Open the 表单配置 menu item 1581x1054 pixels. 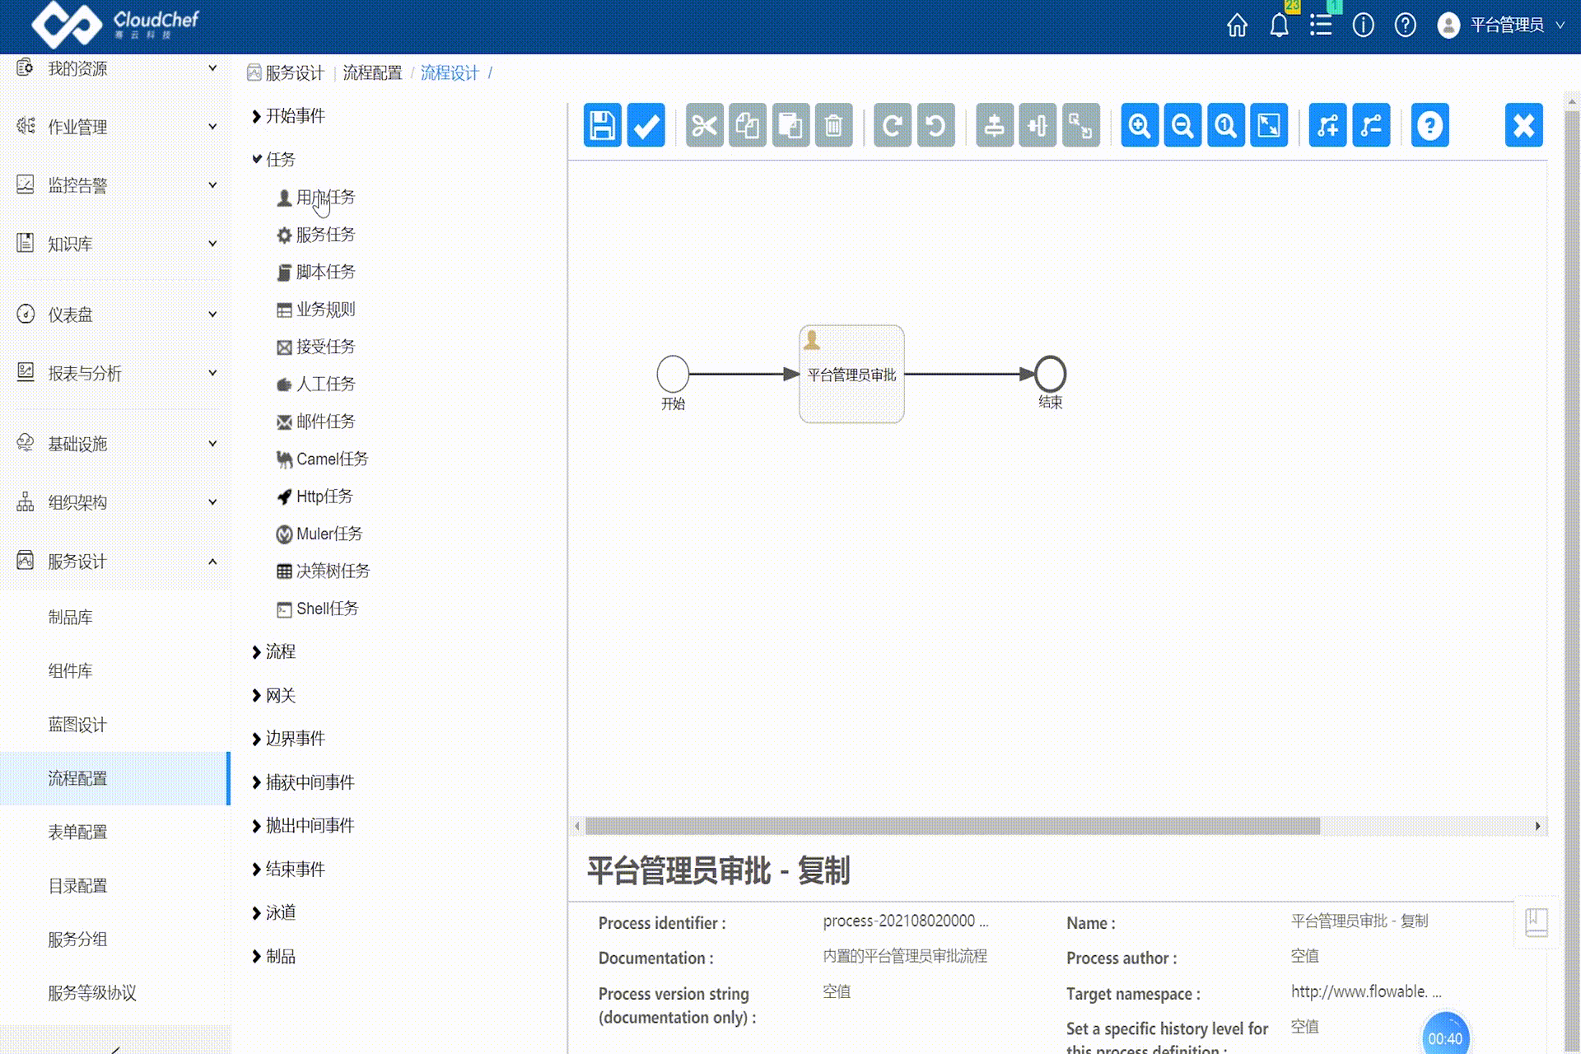point(77,832)
